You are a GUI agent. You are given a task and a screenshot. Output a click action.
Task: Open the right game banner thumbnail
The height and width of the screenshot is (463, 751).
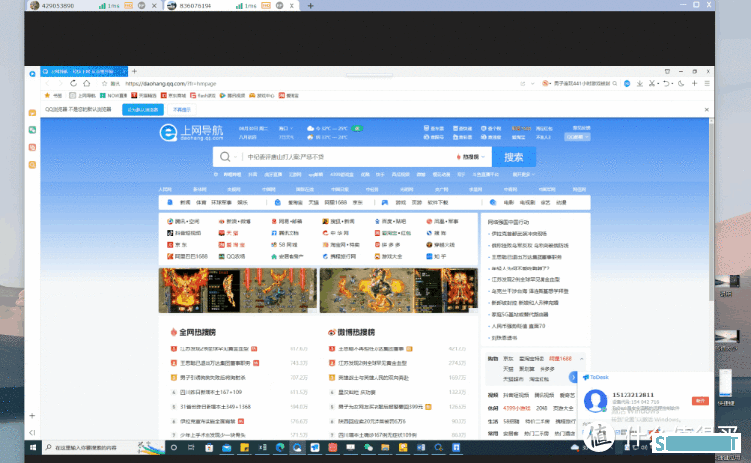399,290
